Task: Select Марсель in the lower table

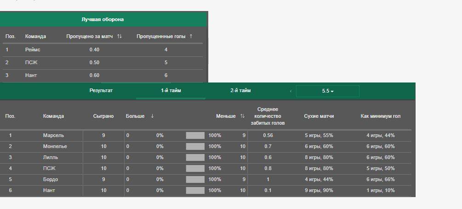Action: tap(54, 135)
